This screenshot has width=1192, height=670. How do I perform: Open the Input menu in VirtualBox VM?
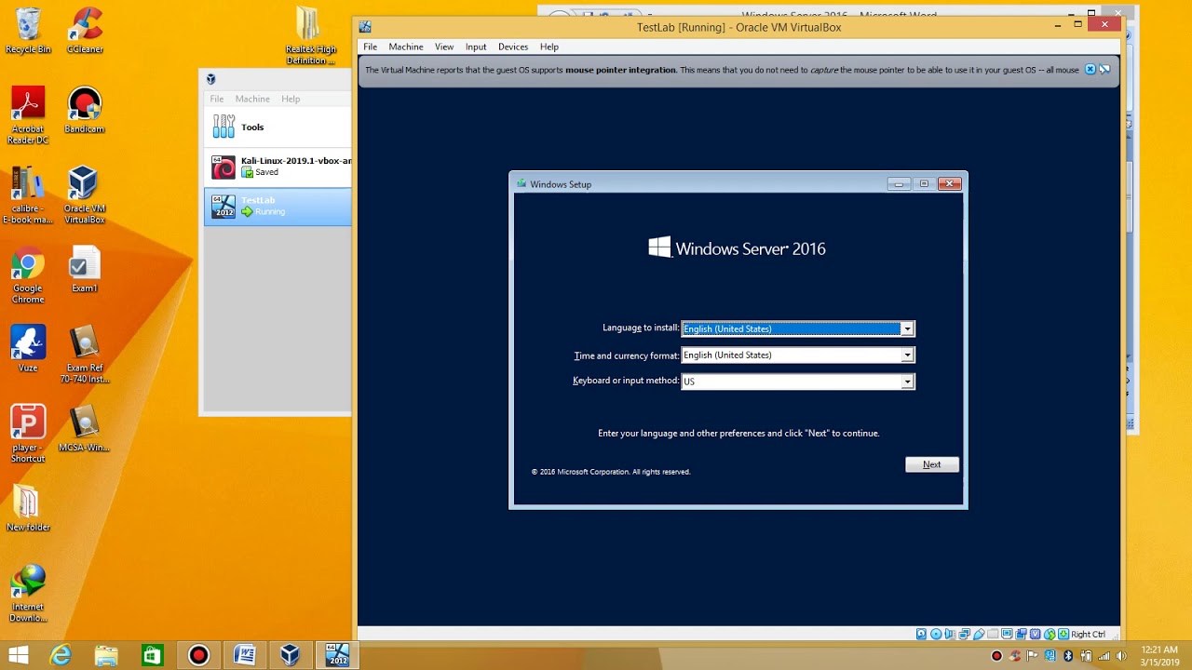[476, 47]
